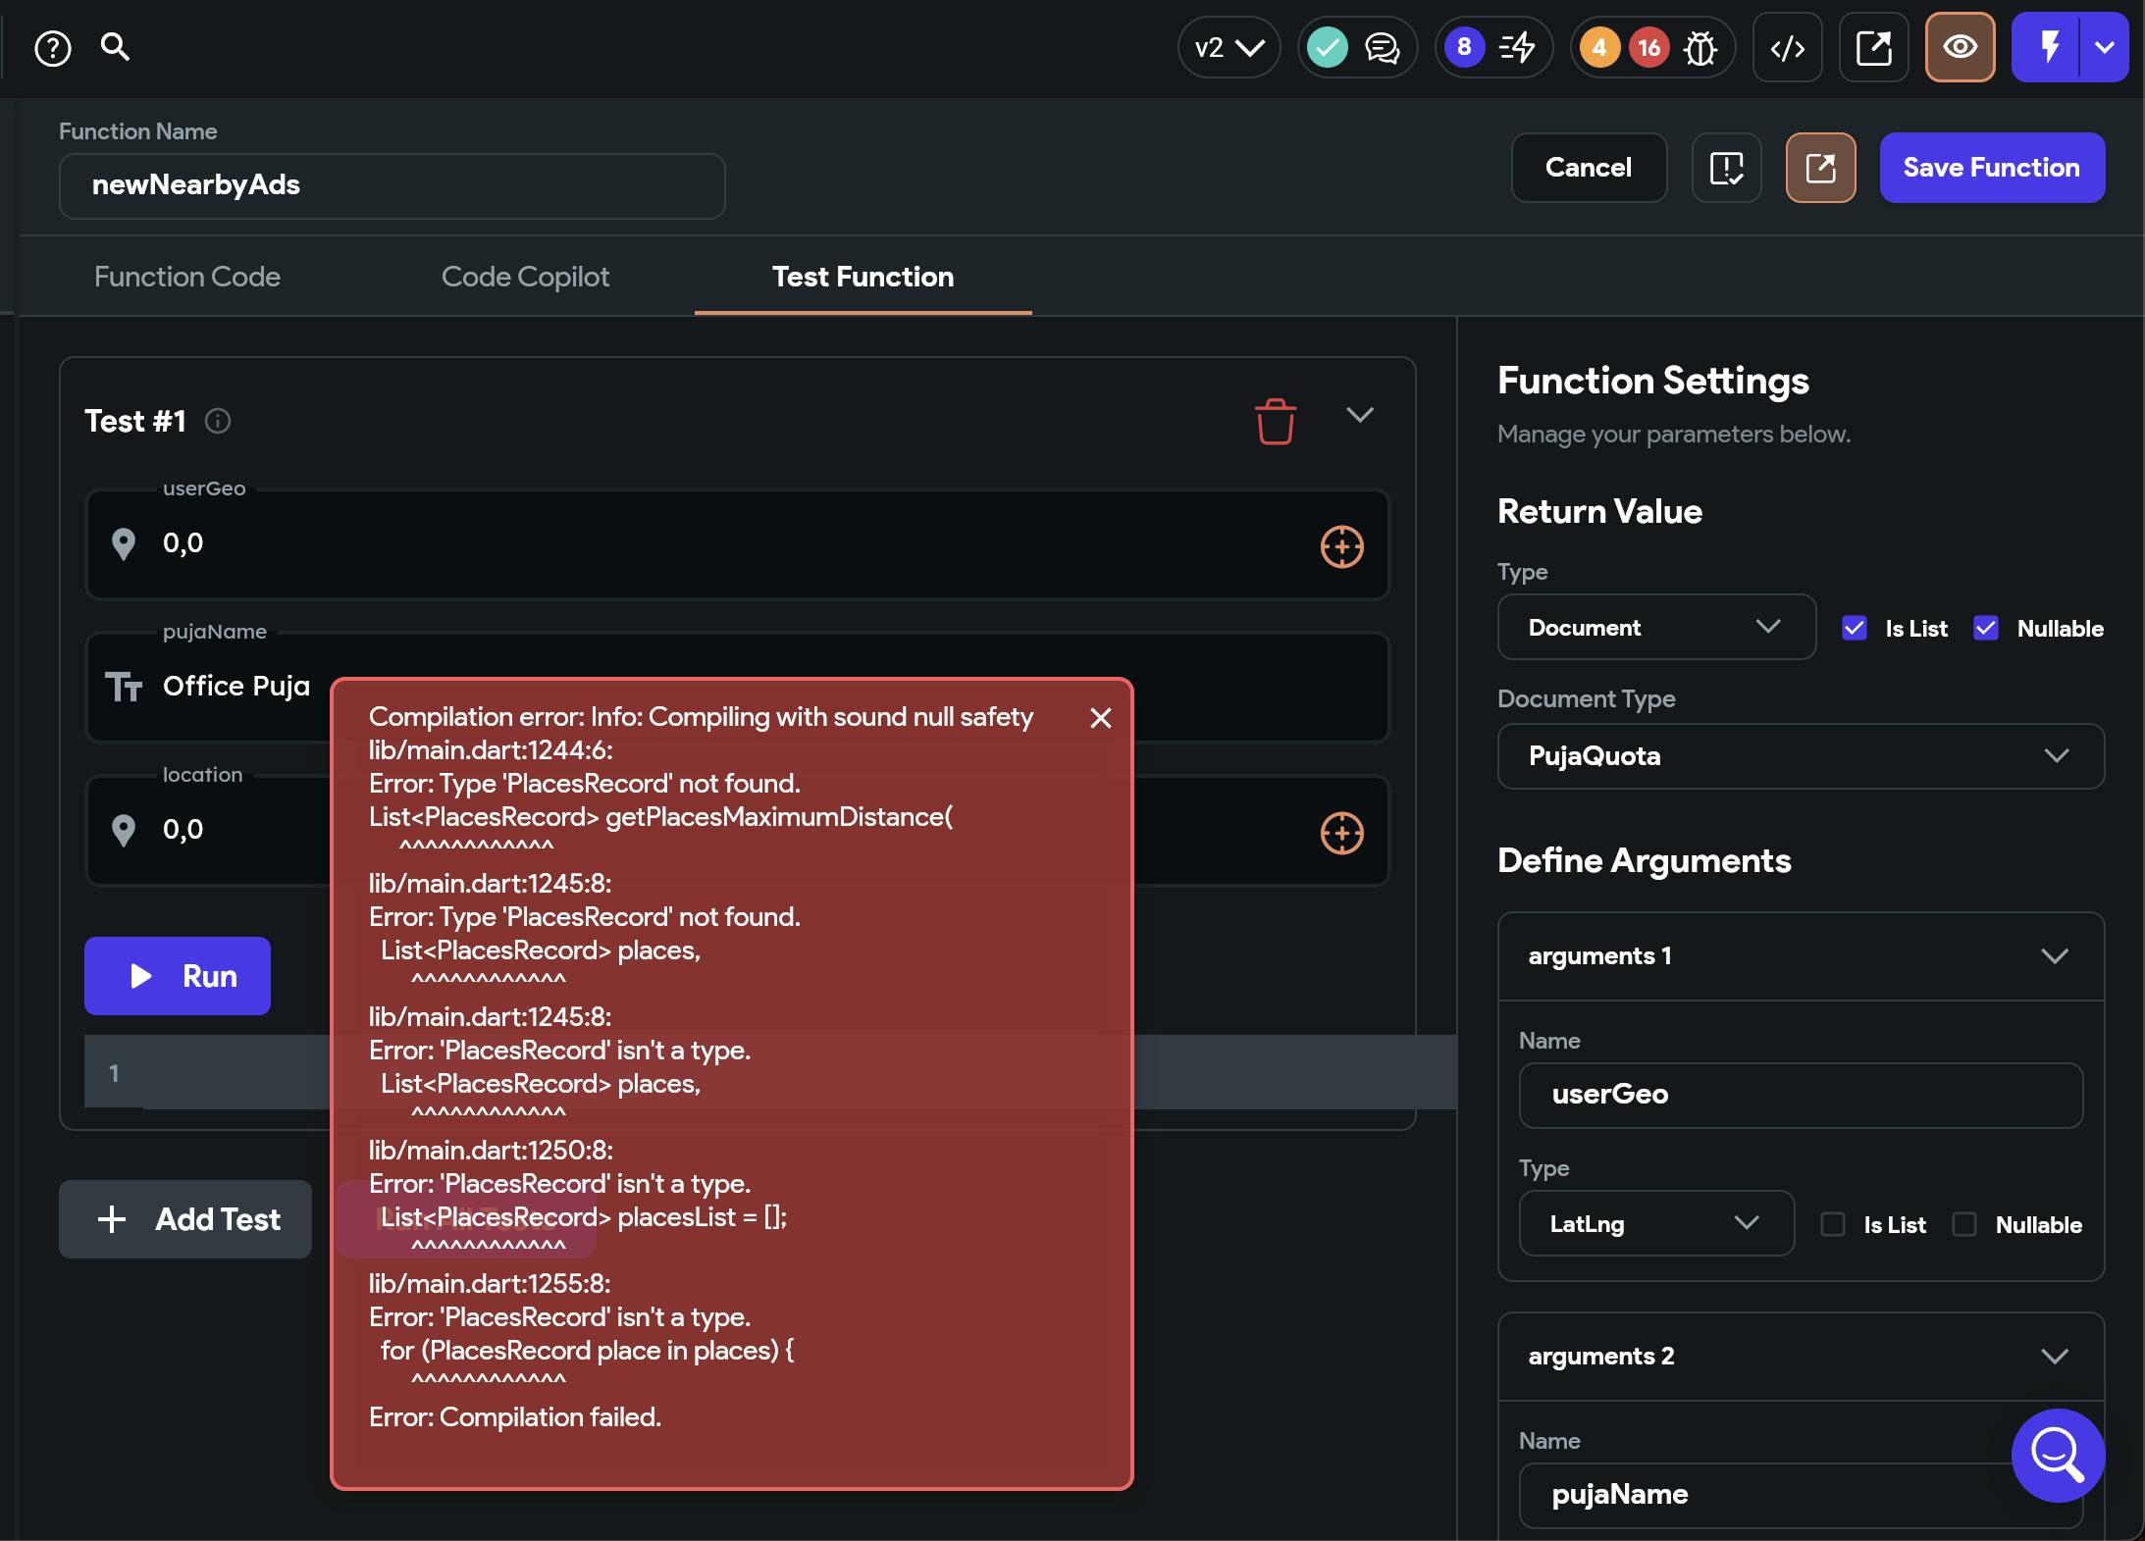Uncheck Return Value Is List checkbox

pyautogui.click(x=1855, y=628)
